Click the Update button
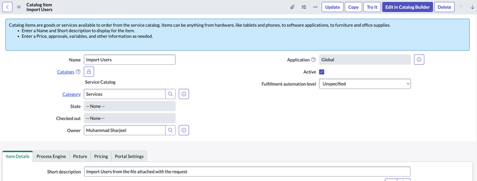 [333, 7]
